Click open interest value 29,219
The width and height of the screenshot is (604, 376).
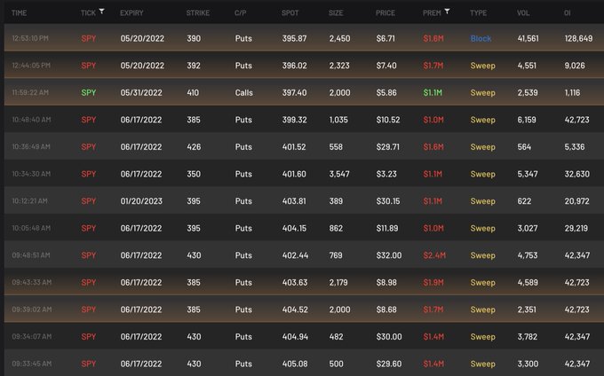pyautogui.click(x=576, y=228)
